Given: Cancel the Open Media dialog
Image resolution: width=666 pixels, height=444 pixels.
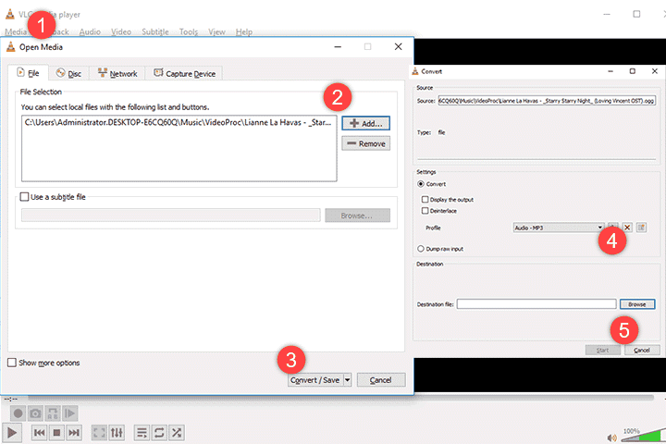Looking at the screenshot, I should (381, 380).
